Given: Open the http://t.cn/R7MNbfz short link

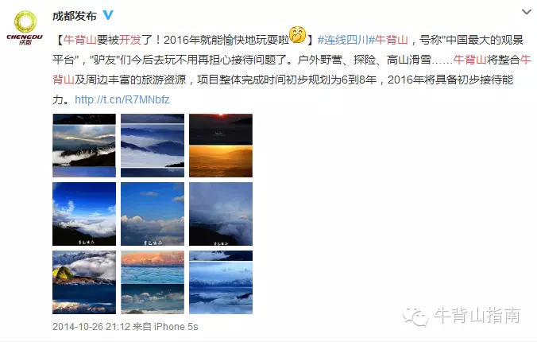Looking at the screenshot, I should pos(122,99).
